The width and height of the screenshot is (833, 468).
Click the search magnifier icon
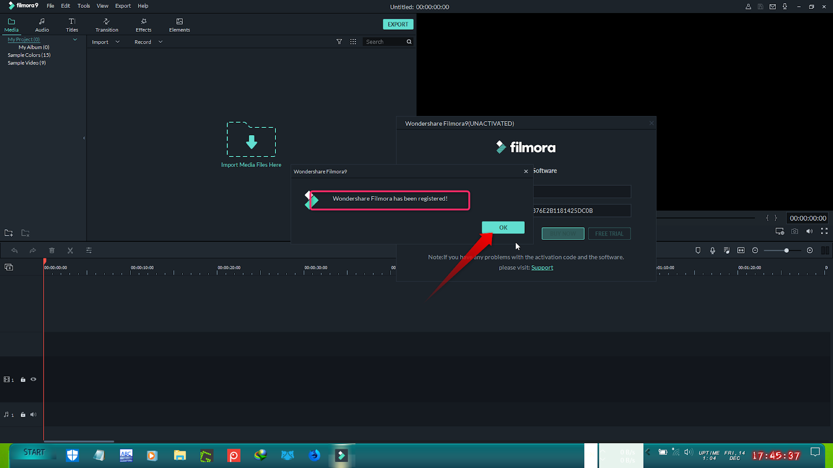coord(409,42)
